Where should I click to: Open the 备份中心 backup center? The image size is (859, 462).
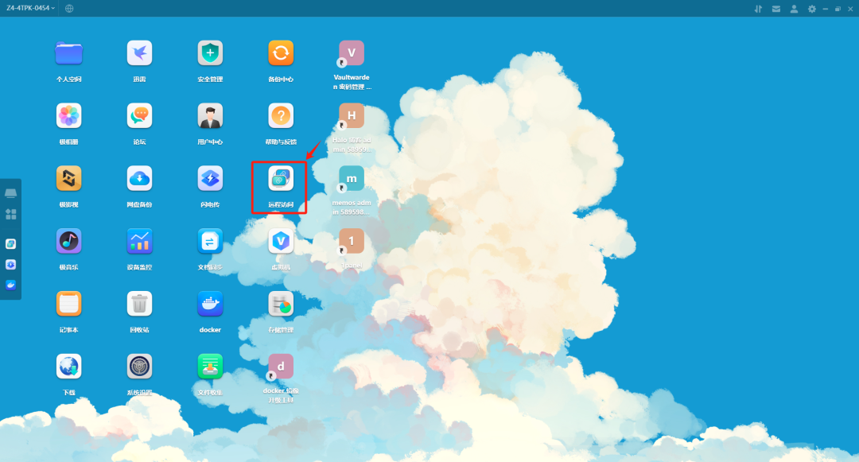coord(281,52)
